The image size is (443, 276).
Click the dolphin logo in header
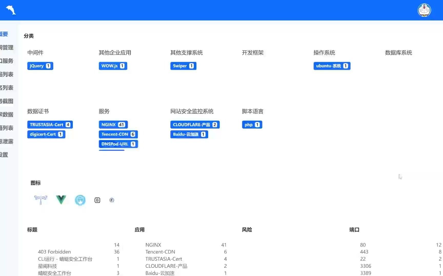(11, 10)
